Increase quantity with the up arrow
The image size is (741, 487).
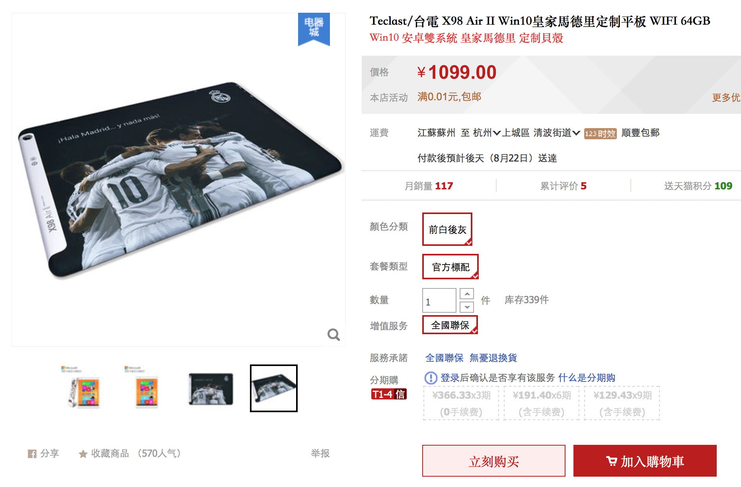coord(467,294)
